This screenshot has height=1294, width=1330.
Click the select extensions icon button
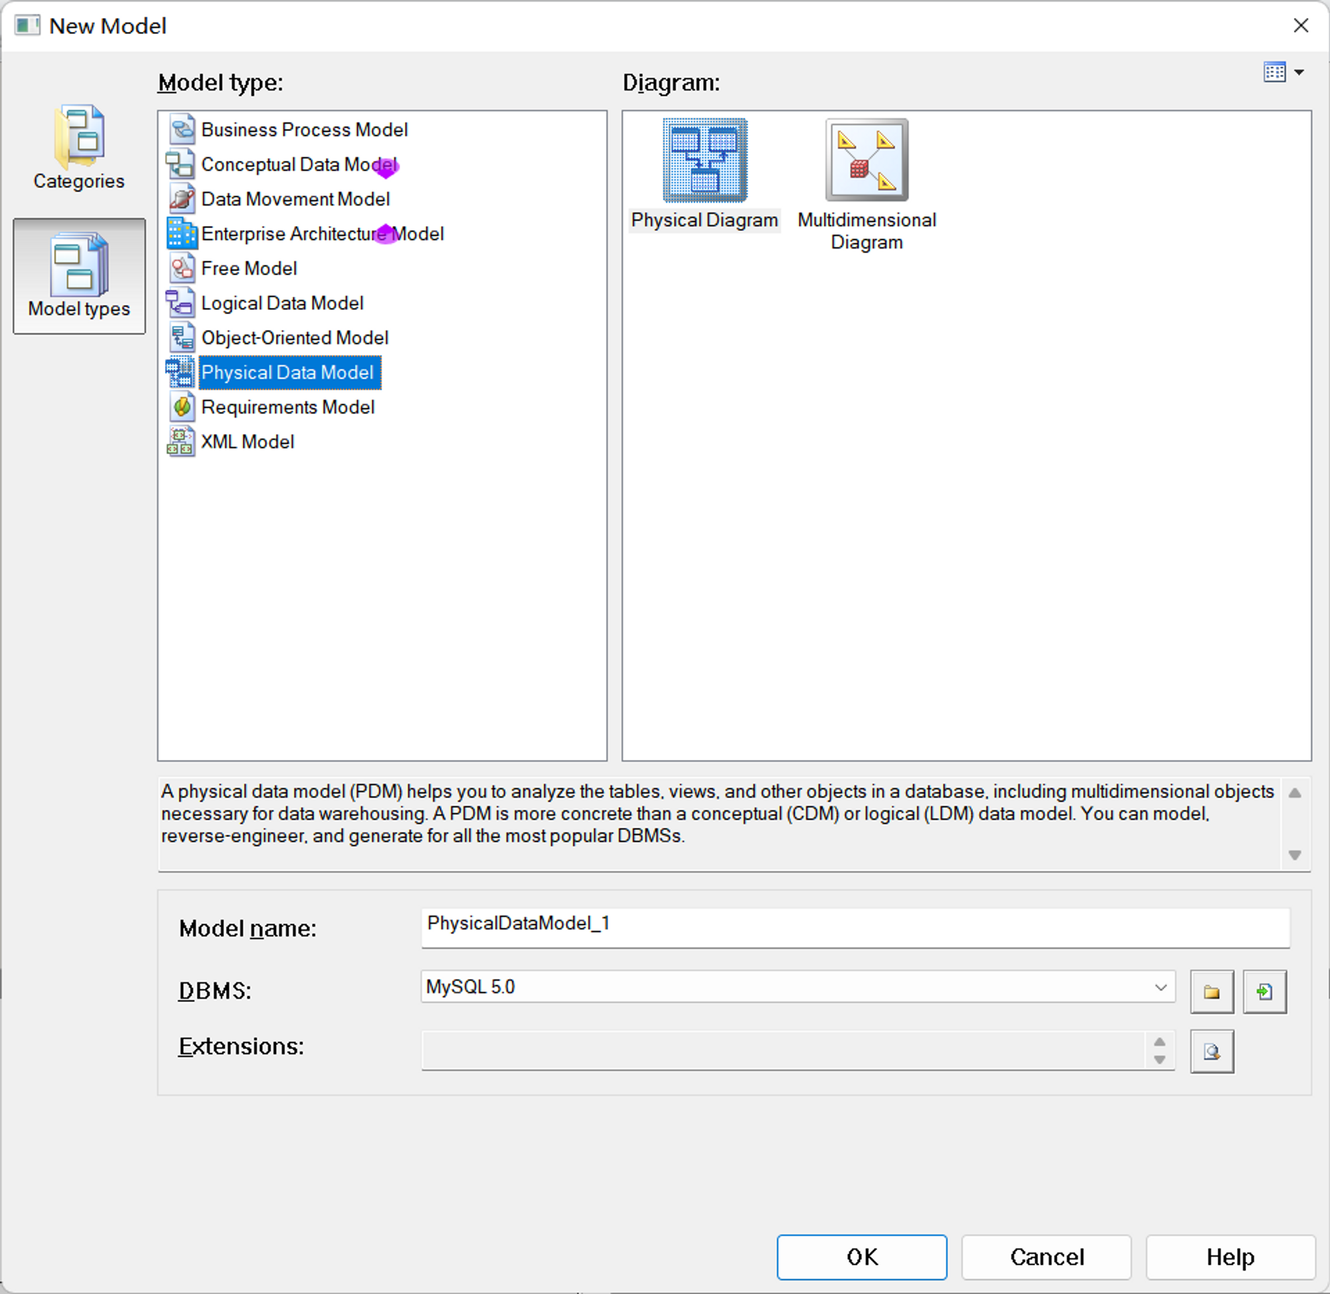pyautogui.click(x=1211, y=1051)
